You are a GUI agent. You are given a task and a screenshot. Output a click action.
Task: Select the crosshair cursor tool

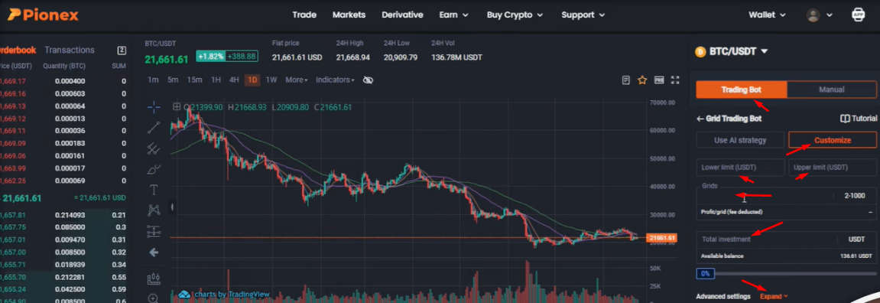154,107
